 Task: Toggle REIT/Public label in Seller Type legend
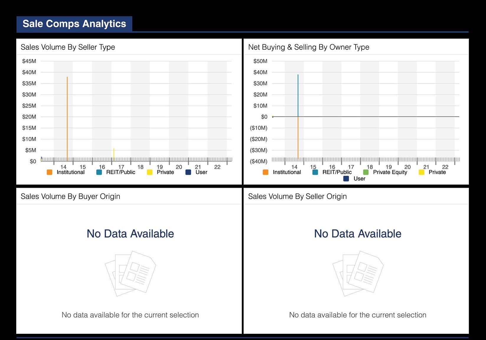pos(121,172)
